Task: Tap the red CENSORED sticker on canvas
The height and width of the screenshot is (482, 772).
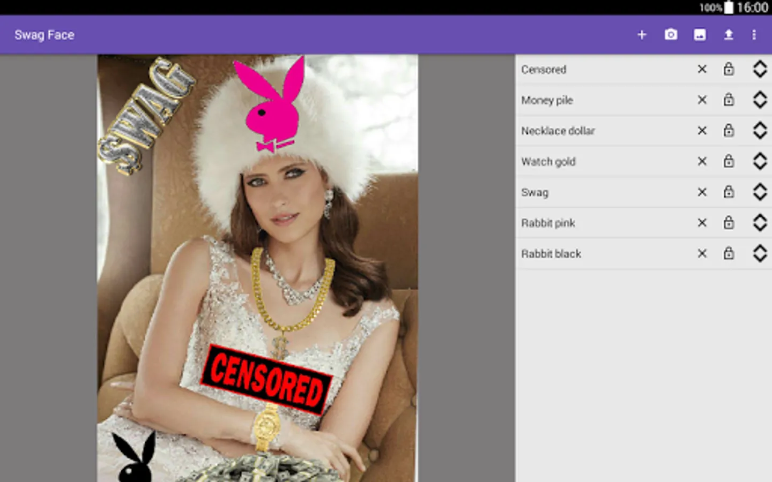Action: pyautogui.click(x=266, y=379)
